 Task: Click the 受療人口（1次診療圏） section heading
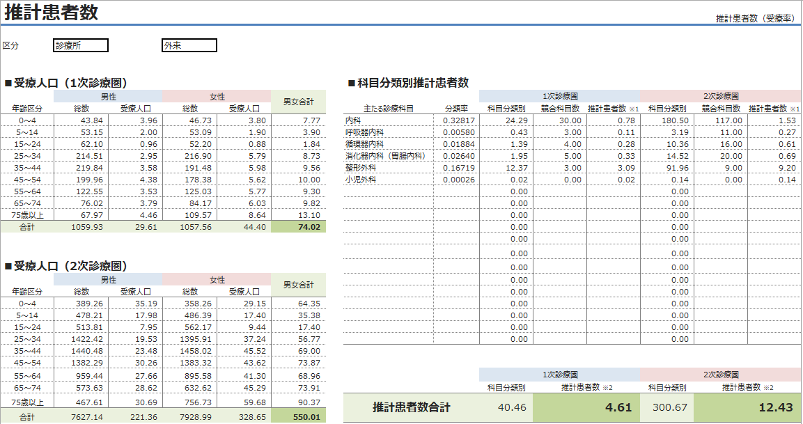(66, 83)
